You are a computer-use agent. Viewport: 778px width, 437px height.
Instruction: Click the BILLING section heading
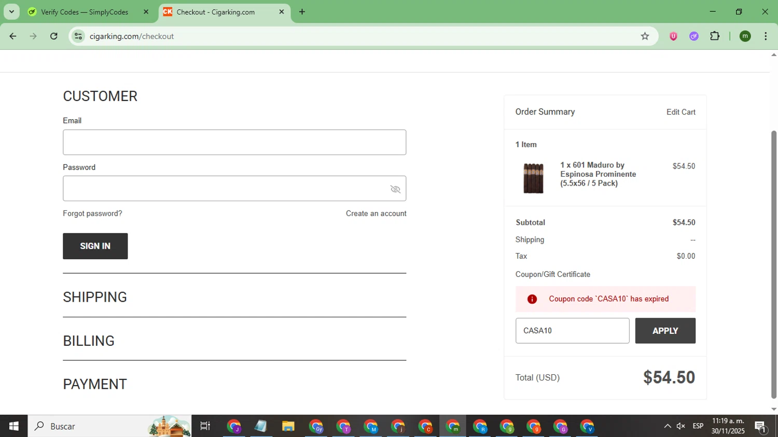[89, 341]
